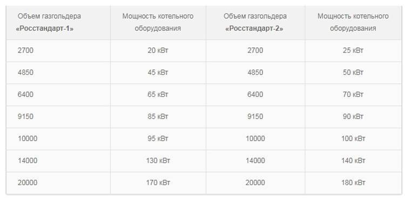Select the 180 кВт cell

[353, 183]
